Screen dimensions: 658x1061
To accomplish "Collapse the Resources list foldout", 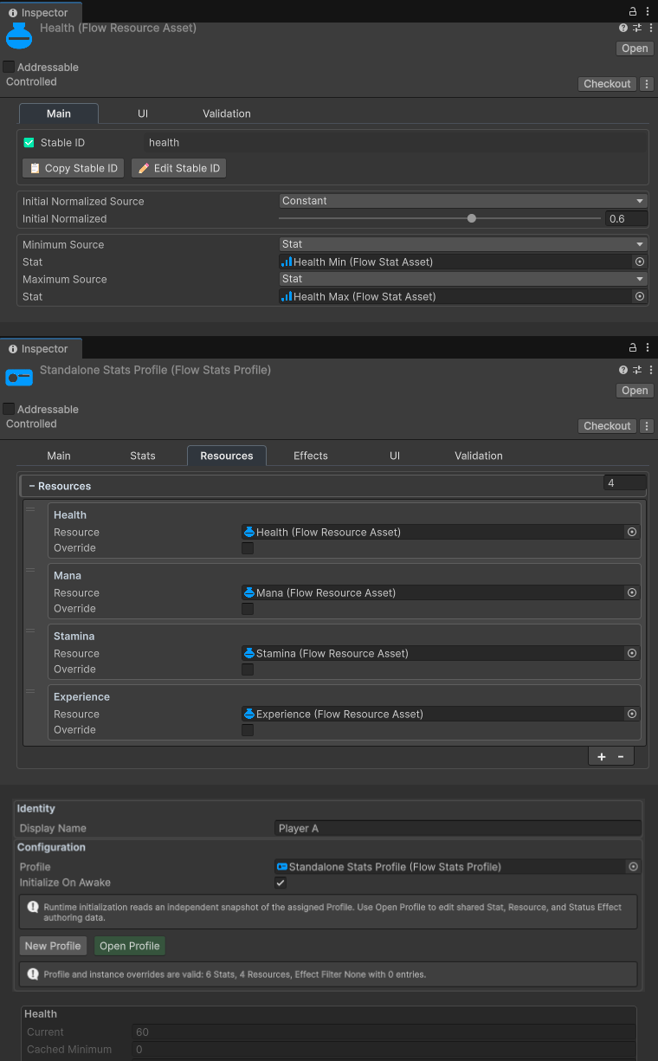I will 32,486.
